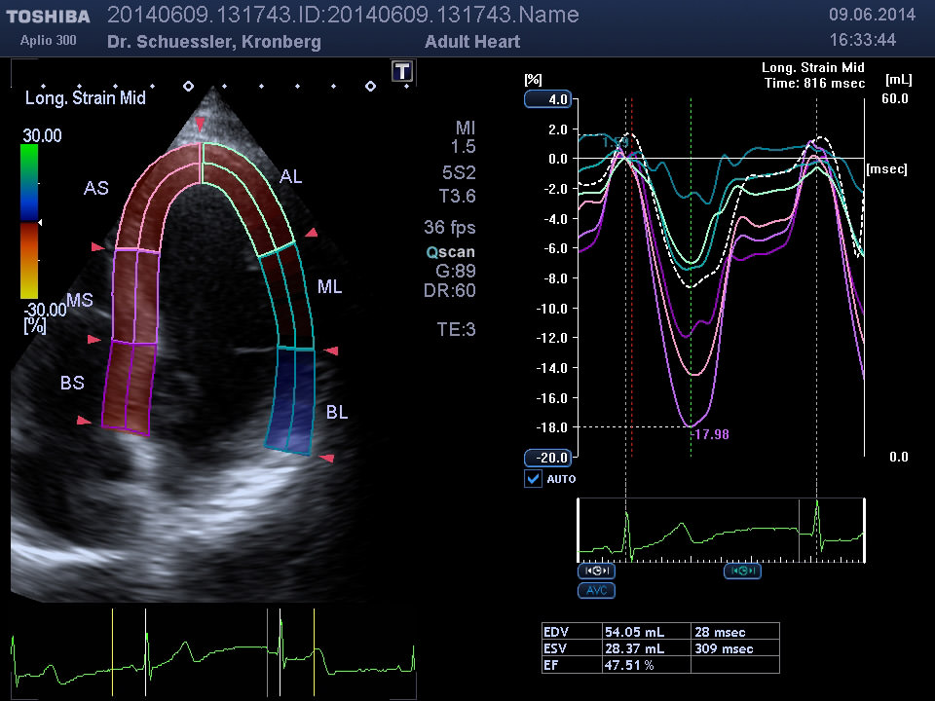Viewport: 935px width, 701px height.
Task: Click the left clock timing button under ECG
Action: point(595,571)
